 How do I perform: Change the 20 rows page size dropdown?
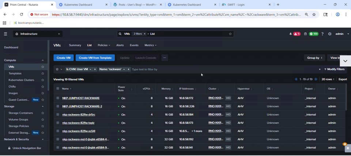[x=328, y=79]
